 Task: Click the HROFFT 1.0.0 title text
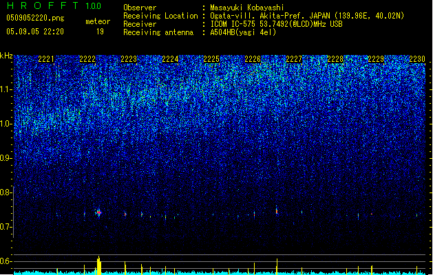[x=54, y=5]
